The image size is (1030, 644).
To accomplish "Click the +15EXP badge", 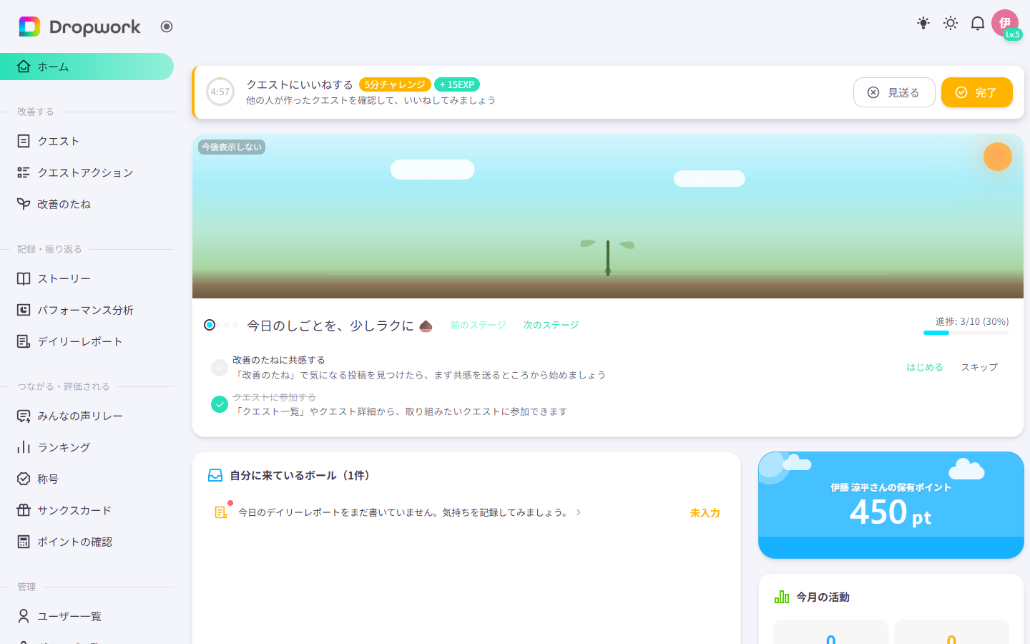I will coord(457,84).
